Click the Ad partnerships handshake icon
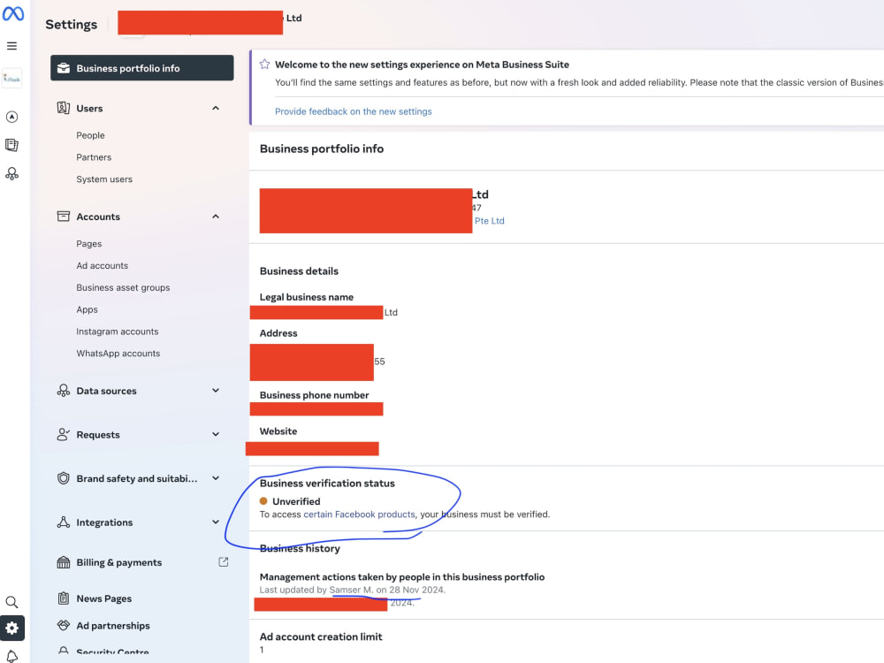This screenshot has width=884, height=663. point(64,625)
